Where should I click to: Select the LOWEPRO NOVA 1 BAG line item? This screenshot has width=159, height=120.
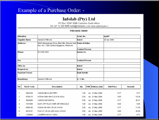point(79,115)
